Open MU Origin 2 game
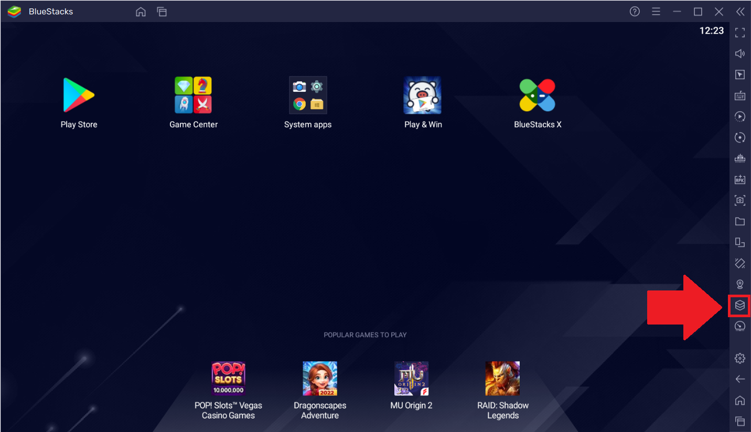 411,378
